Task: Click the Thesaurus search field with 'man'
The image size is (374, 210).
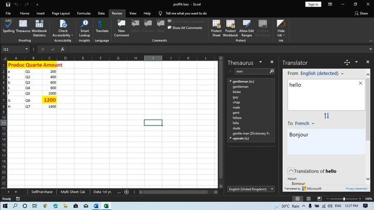Action: [252, 71]
